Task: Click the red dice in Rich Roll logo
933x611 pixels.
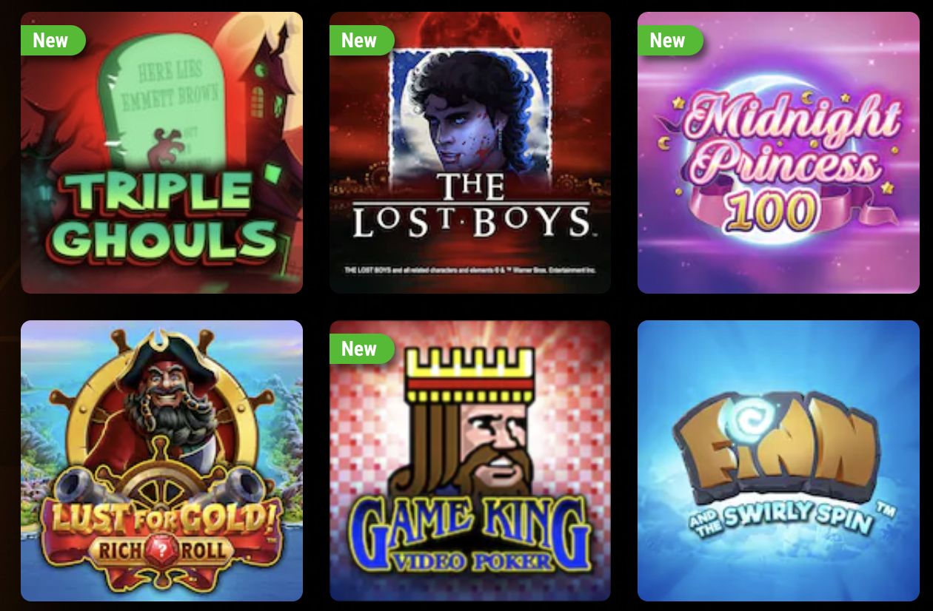Action: (x=162, y=551)
